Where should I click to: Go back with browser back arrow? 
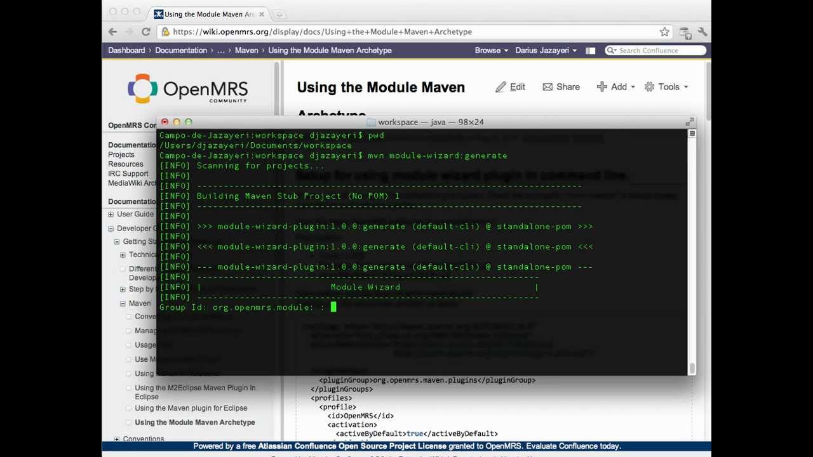[112, 32]
